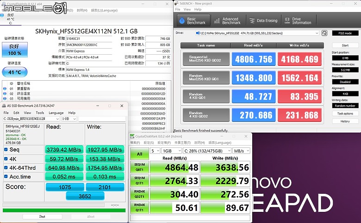Close AS SSD Benchmark window

[122, 106]
